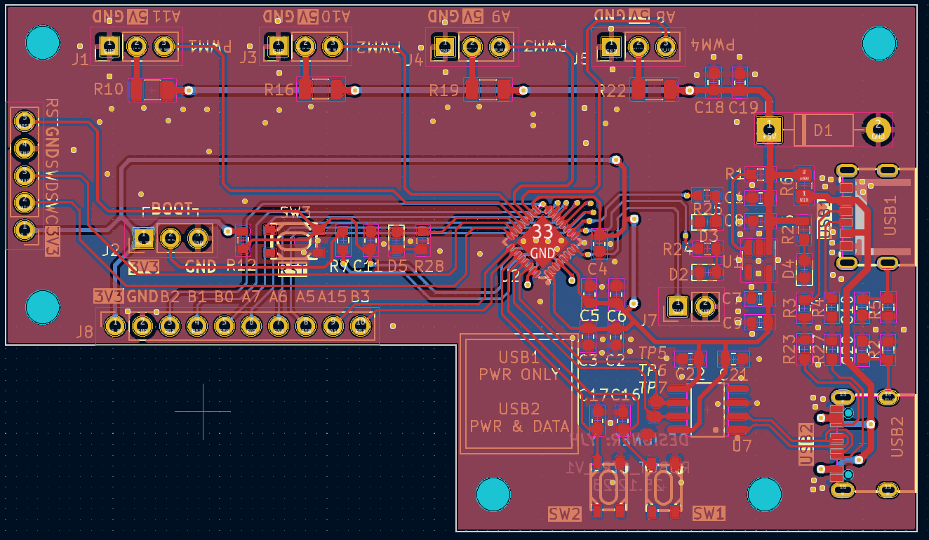The height and width of the screenshot is (540, 929).
Task: Click the SW1 push button footprint
Action: (x=663, y=488)
